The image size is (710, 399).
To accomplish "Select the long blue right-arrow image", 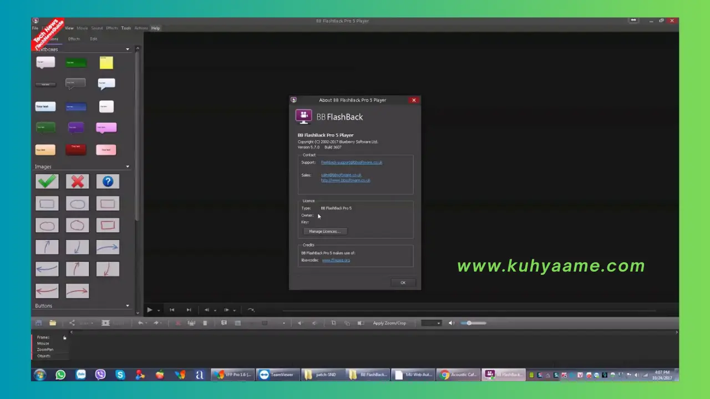I will point(108,247).
